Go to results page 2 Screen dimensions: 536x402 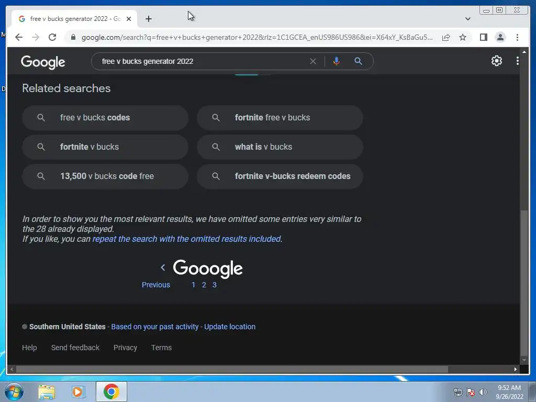coord(204,285)
